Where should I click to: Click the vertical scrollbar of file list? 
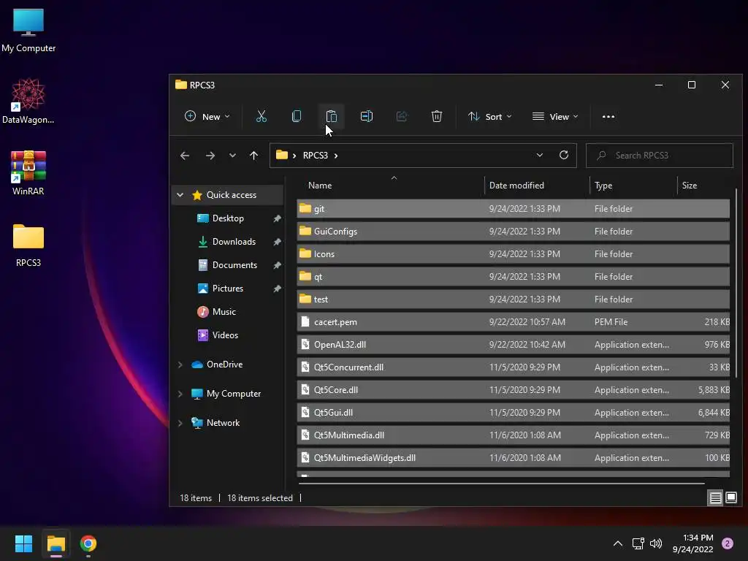[x=736, y=283]
